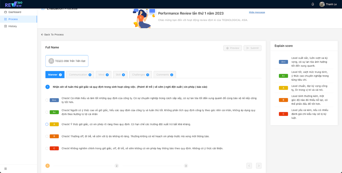Switch to the Comments tab

point(165,75)
